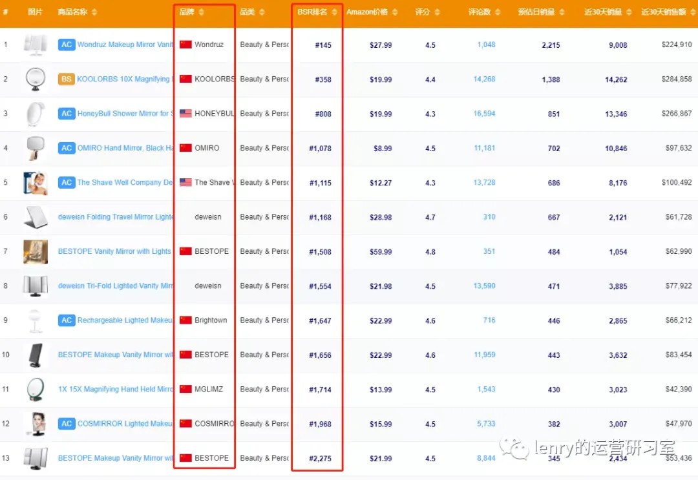Sort by 商品名称 column arrows

click(x=94, y=12)
